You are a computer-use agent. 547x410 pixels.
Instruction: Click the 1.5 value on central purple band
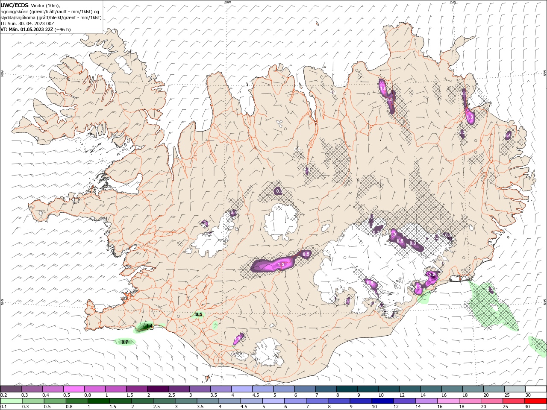tap(281, 265)
